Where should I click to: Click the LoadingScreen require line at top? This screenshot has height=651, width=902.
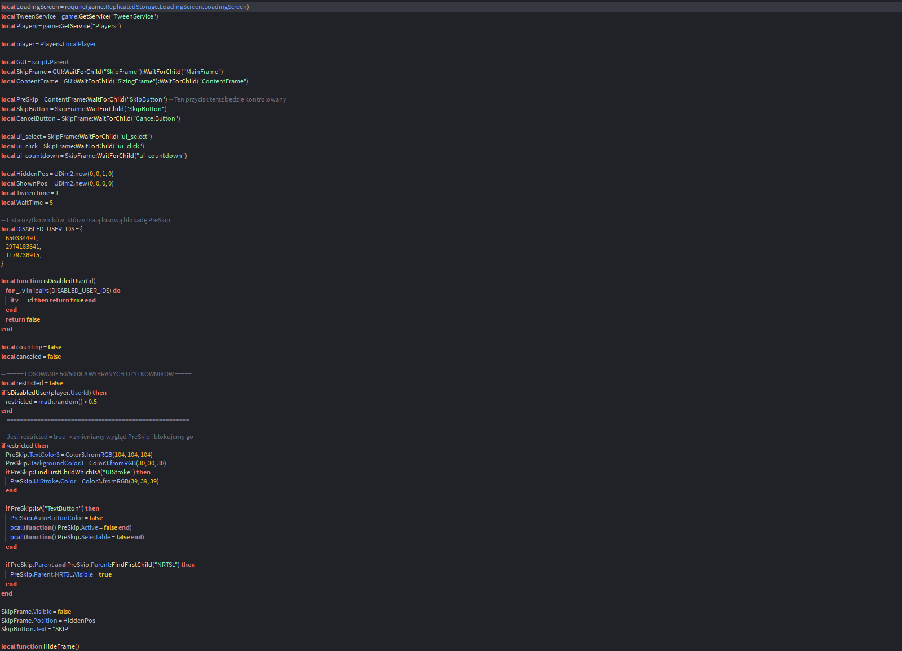[x=125, y=7]
